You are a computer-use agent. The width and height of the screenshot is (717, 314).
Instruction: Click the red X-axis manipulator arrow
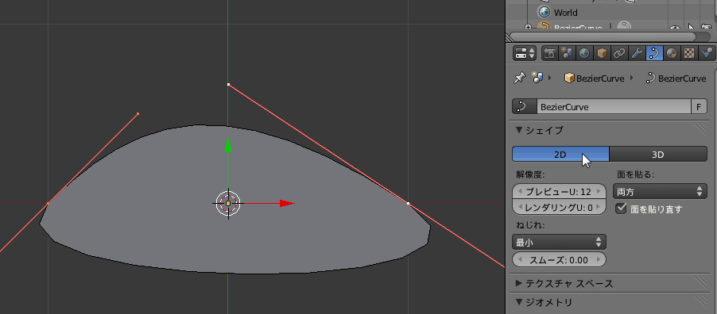coord(287,203)
